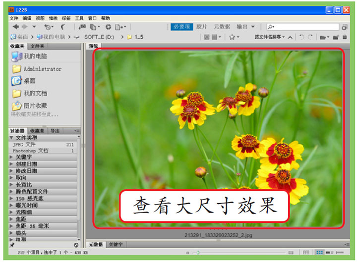
Task: Switch to the 关键字 tab
Action: click(x=116, y=244)
